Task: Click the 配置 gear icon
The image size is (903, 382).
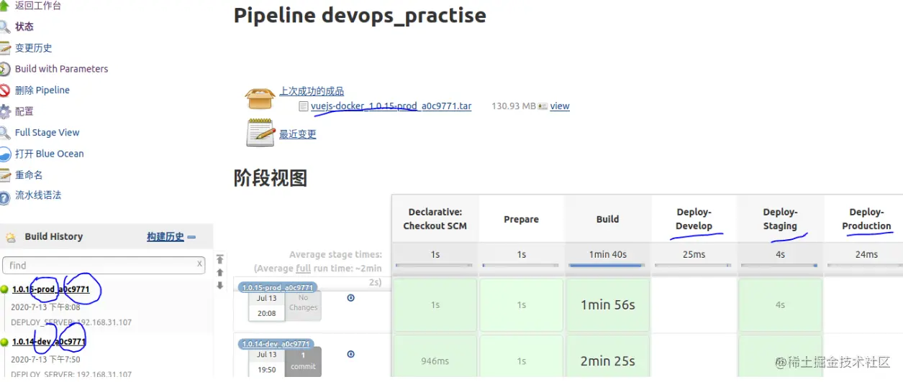Action: [4, 111]
